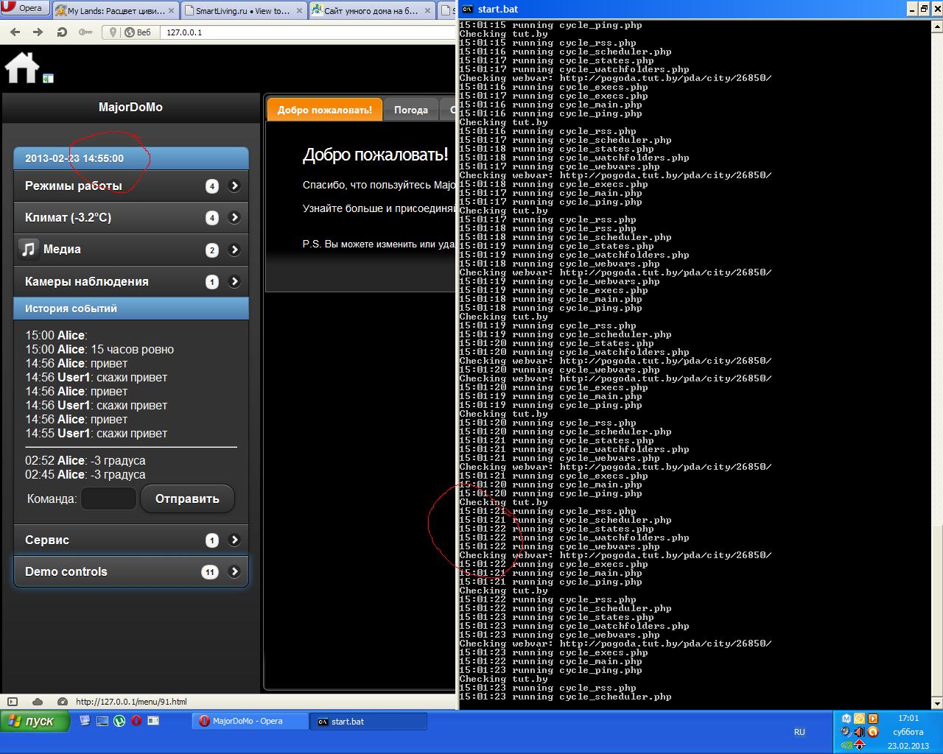The image size is (943, 754).
Task: Click the page reload icon in Opera
Action: point(62,32)
